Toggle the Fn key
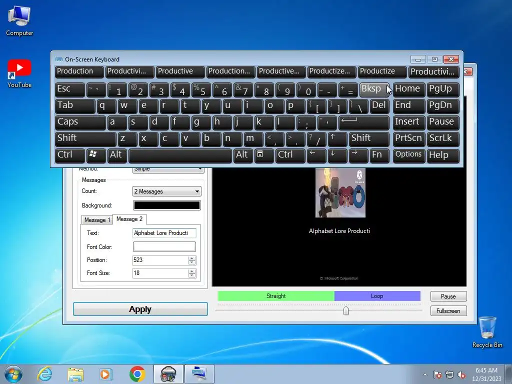Screen dimensions: 512x384 (x=379, y=155)
